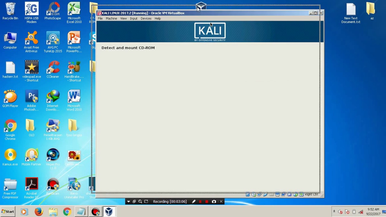Select the PhotoScape desktop icon
The width and height of the screenshot is (386, 217).
[53, 11]
